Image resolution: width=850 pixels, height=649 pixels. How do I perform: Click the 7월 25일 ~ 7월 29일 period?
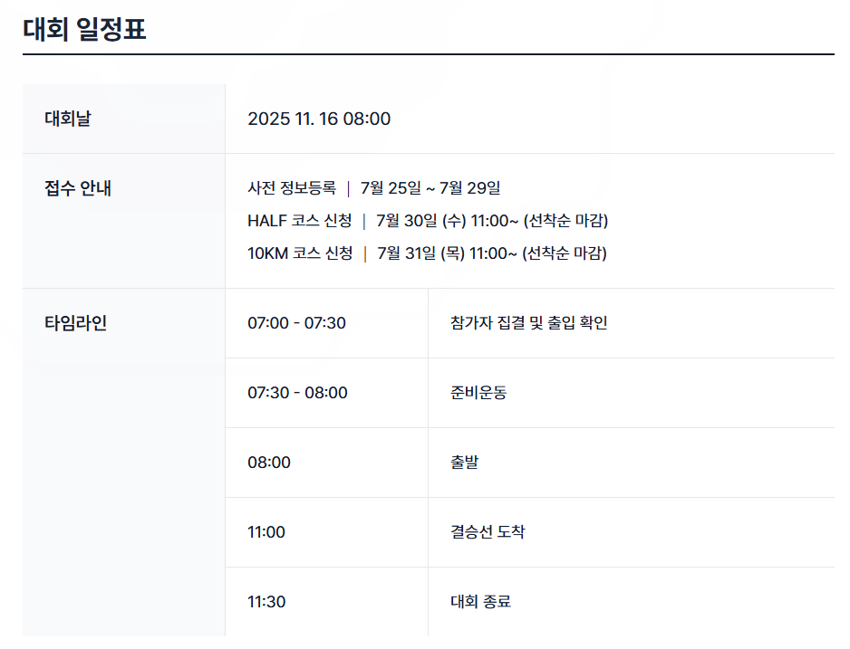(430, 188)
